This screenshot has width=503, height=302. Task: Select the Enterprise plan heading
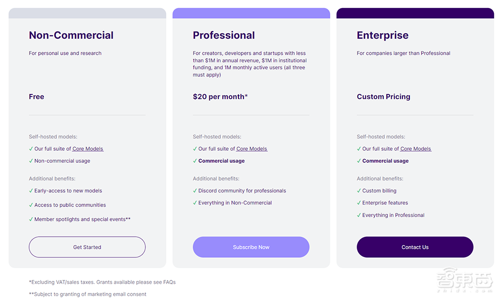click(382, 35)
